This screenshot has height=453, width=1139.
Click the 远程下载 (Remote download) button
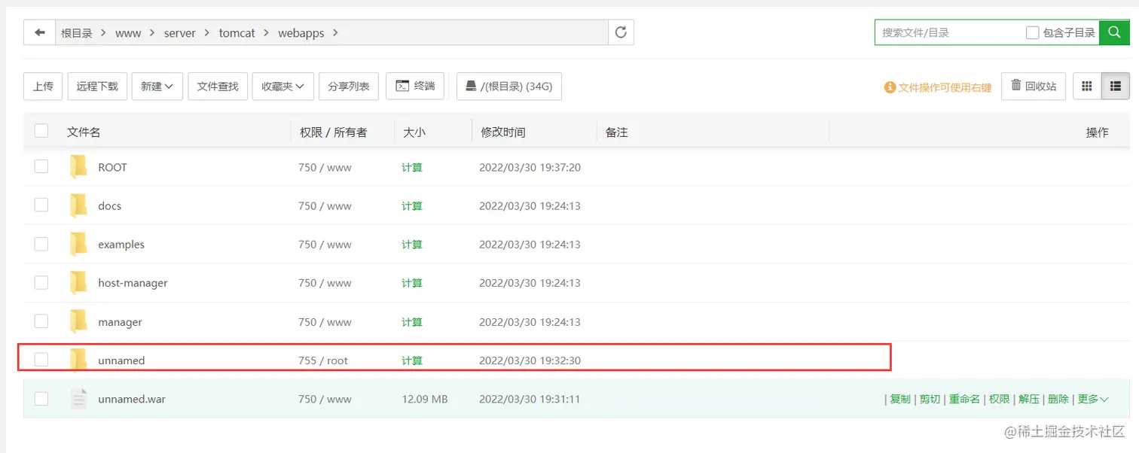coord(97,86)
